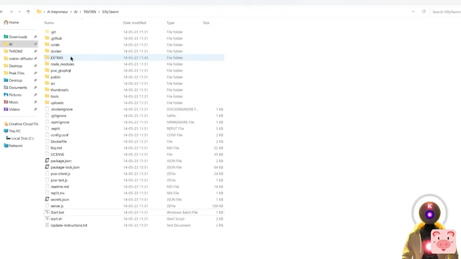Image resolution: width=461 pixels, height=259 pixels.
Task: Select the LICENSE file
Action: point(57,155)
